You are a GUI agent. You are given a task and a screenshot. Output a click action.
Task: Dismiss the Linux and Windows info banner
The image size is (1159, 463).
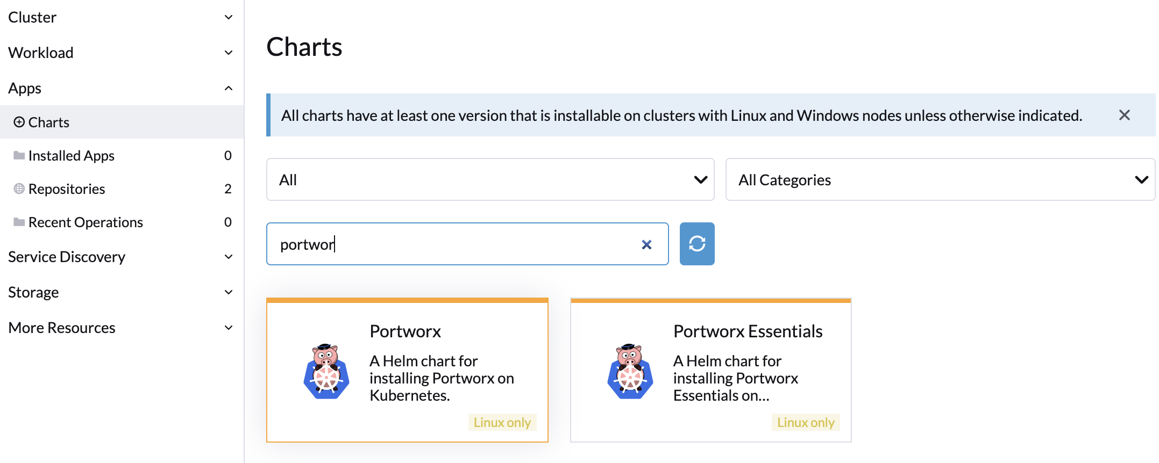pos(1124,115)
